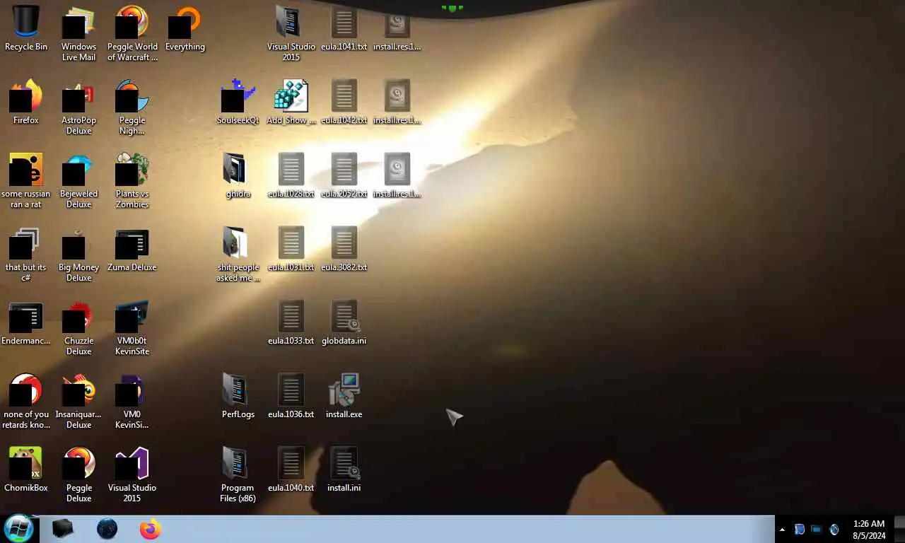The height and width of the screenshot is (543, 905).
Task: Select install.res file in the eula.1041.txt row
Action: point(397,28)
